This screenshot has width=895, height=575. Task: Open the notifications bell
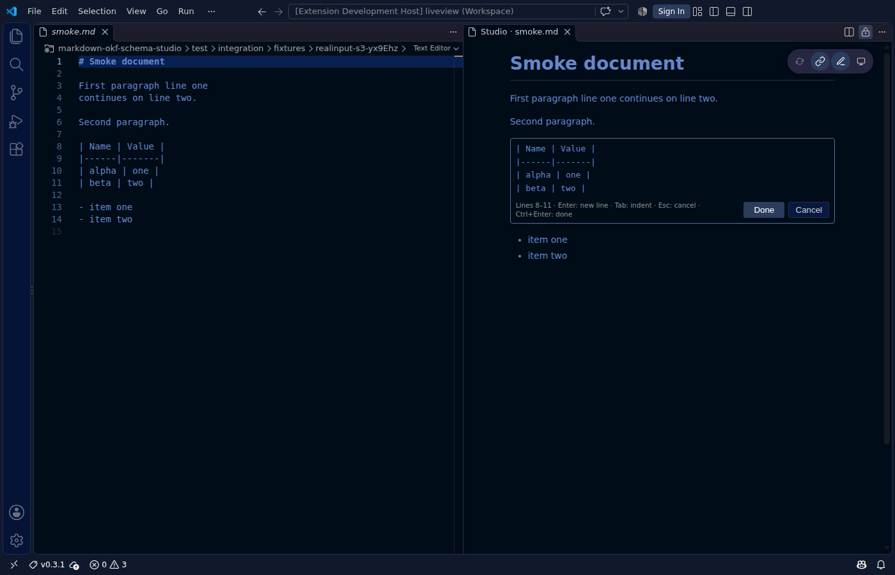point(881,565)
